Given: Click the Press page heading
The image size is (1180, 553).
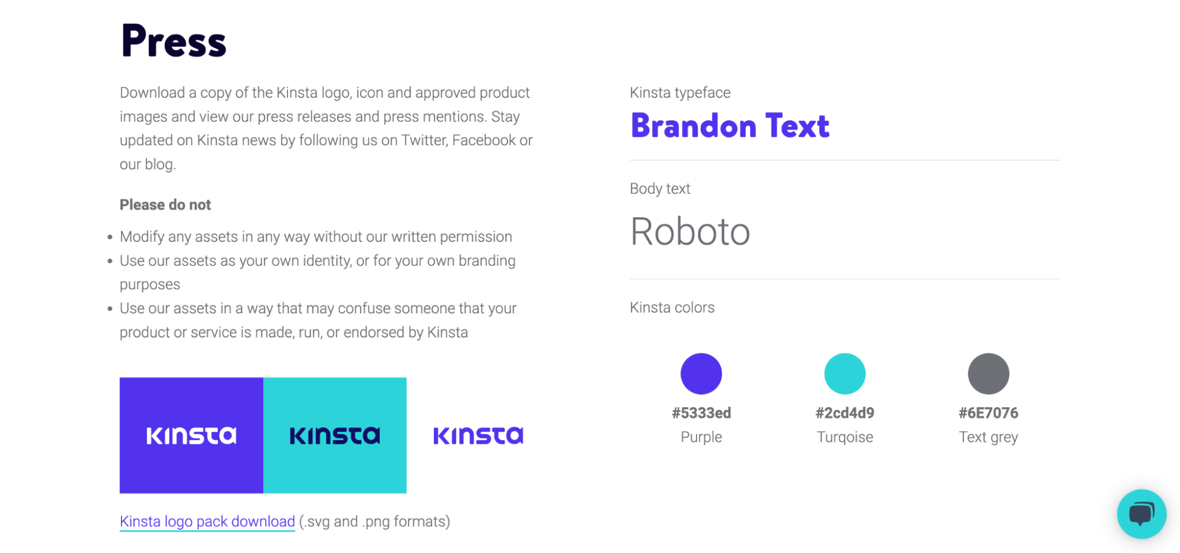Looking at the screenshot, I should 173,39.
